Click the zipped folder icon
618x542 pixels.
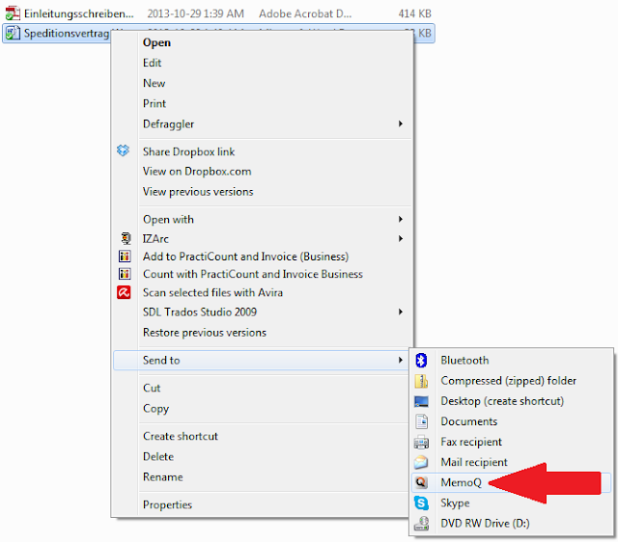pos(421,381)
